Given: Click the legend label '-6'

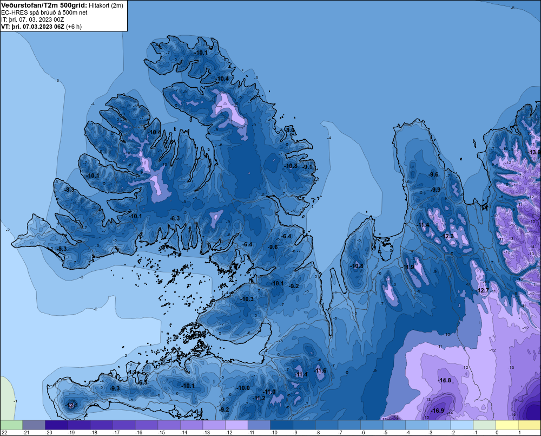Looking at the screenshot, I should [363, 433].
